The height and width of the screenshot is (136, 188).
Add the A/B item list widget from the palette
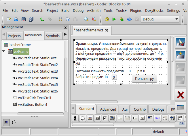coord(180,118)
